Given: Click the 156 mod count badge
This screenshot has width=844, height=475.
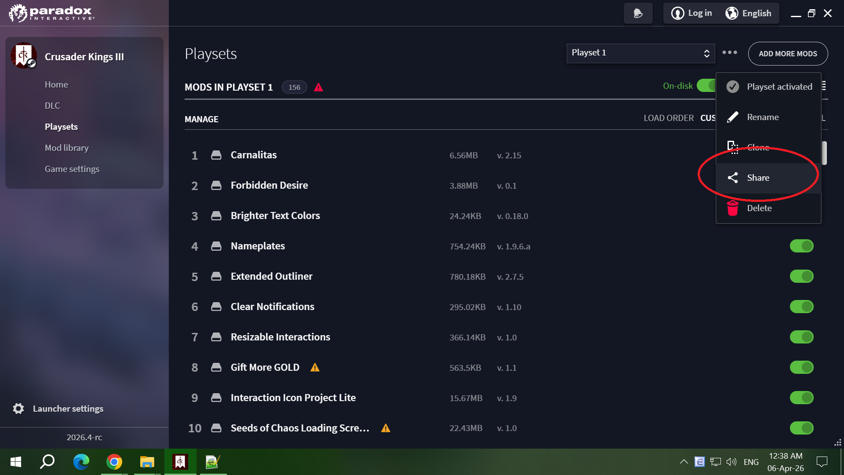Looking at the screenshot, I should click(295, 87).
